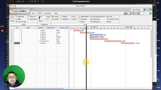Click Save Baseline
161x90 pixels.
point(95,19)
